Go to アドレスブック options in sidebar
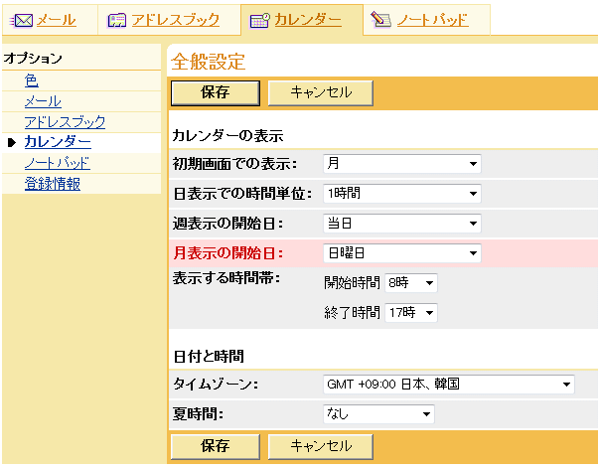Image resolution: width=598 pixels, height=468 pixels. pos(65,122)
